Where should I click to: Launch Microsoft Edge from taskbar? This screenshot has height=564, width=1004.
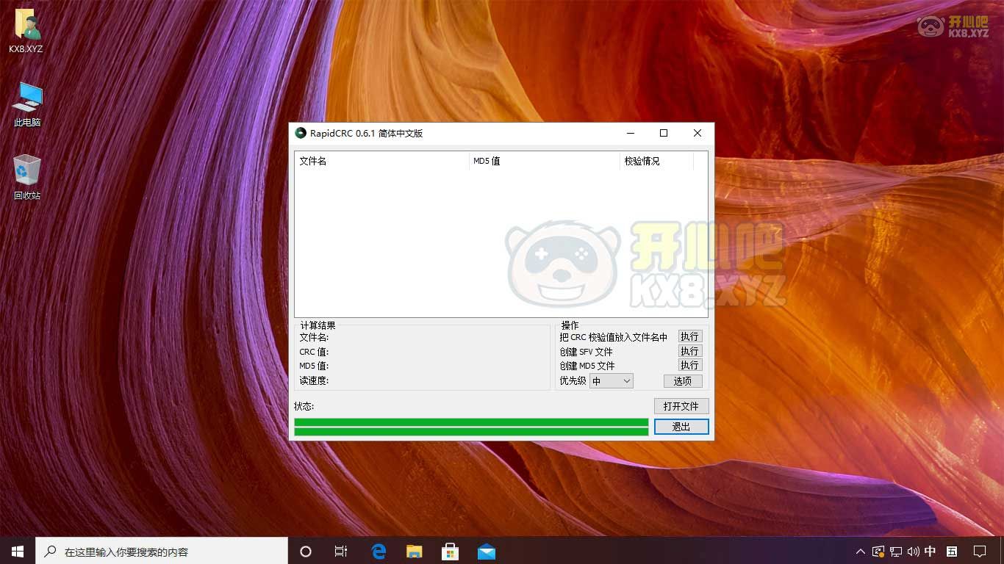pyautogui.click(x=379, y=551)
